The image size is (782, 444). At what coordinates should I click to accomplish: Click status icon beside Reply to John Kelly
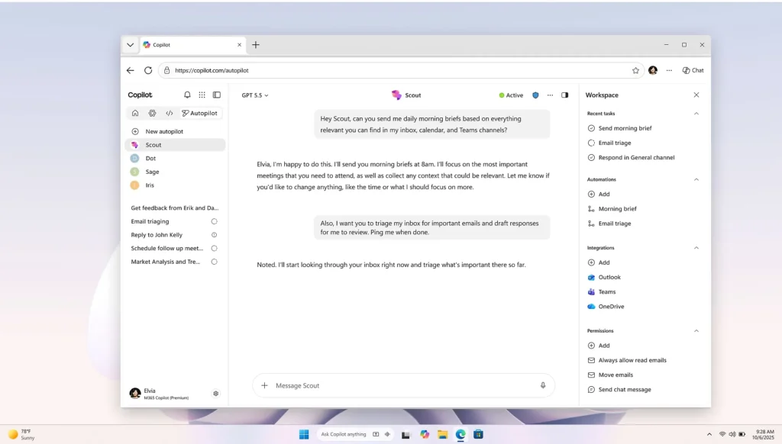point(214,235)
